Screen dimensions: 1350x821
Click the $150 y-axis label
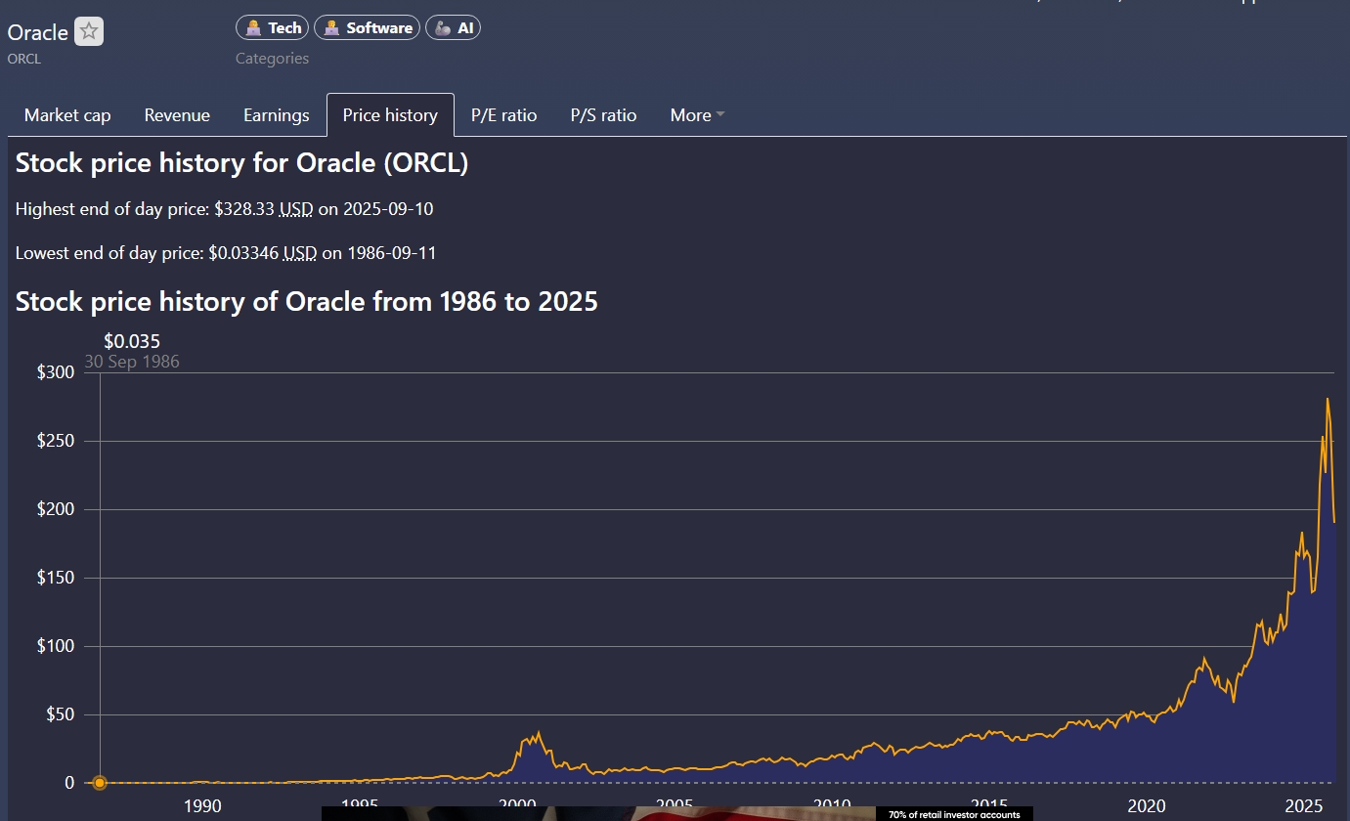(x=56, y=578)
